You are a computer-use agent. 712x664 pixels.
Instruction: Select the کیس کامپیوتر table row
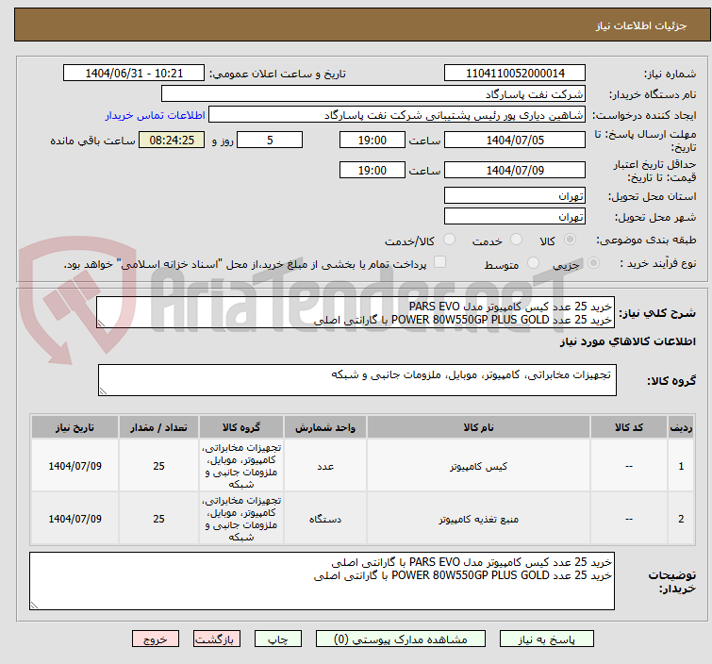(362, 466)
